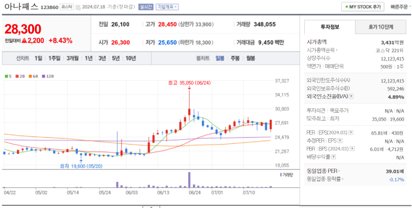Screen dimensions: 412x208
Task: Click the help icon beside 외국인소진율(B/A)
Action: (x=351, y=96)
